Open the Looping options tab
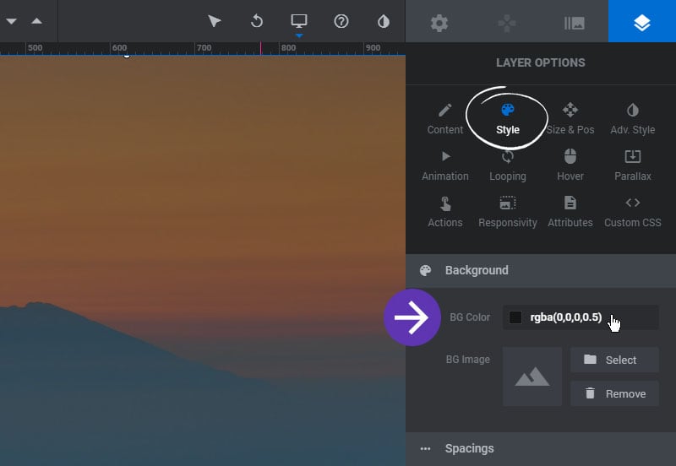The image size is (676, 466). (508, 165)
